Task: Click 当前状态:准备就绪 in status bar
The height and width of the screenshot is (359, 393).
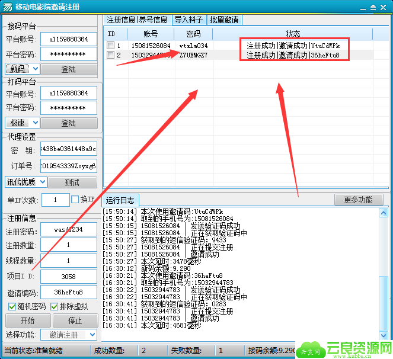Action: 34,351
